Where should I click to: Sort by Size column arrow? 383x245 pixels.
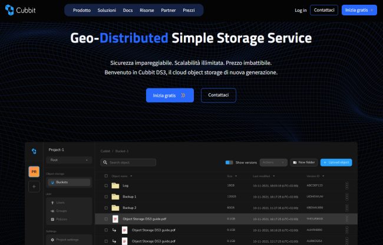tap(236, 177)
